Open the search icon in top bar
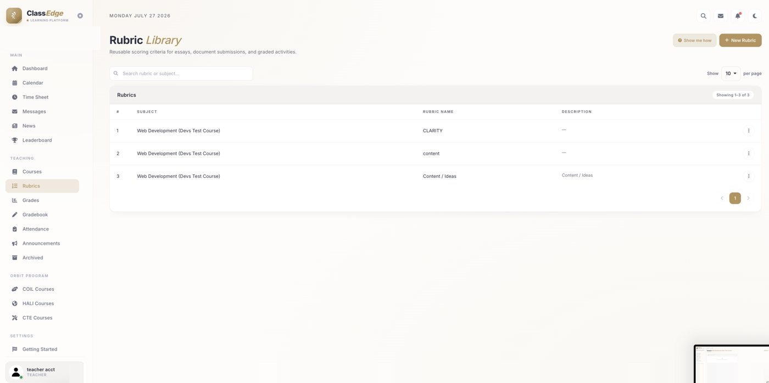Image resolution: width=769 pixels, height=383 pixels. click(x=703, y=16)
